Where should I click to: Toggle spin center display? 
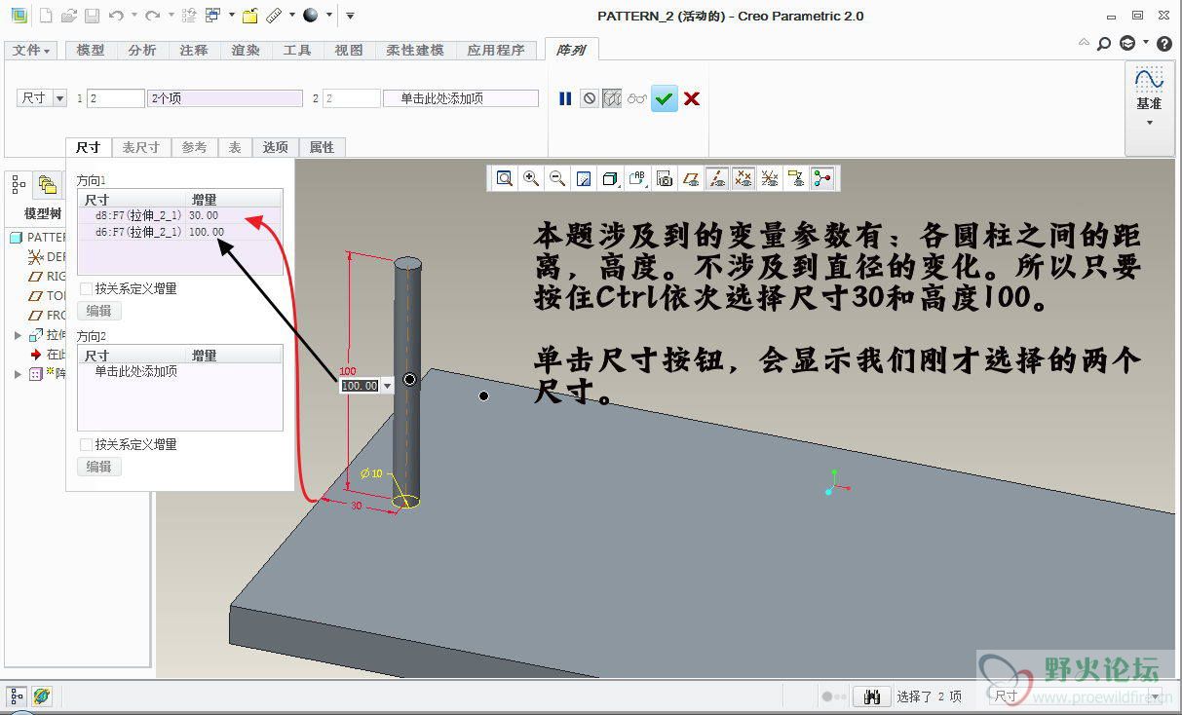point(822,178)
